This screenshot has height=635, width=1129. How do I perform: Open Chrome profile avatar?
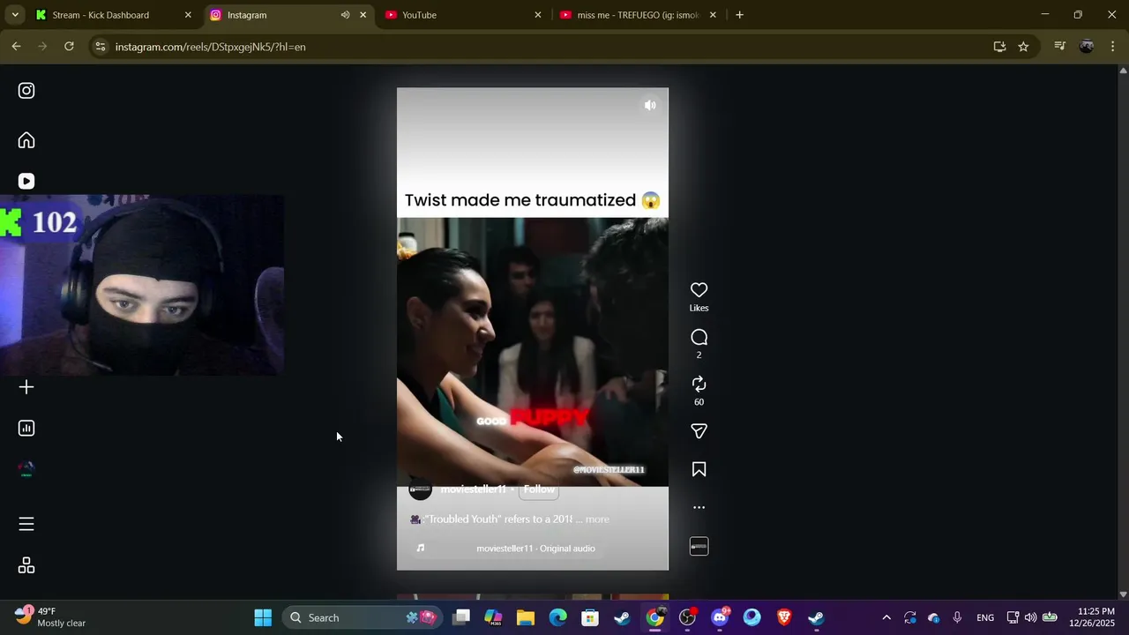click(1087, 47)
